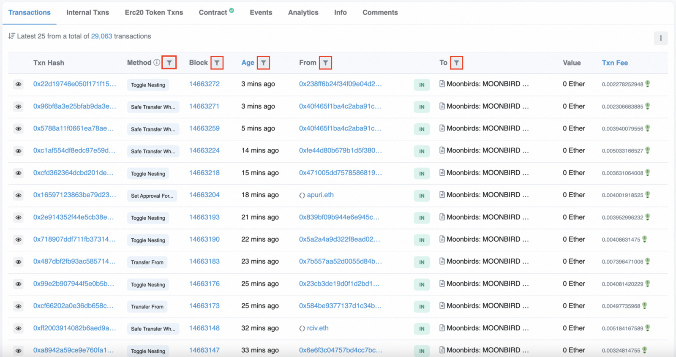Open the Analytics tab
The width and height of the screenshot is (676, 357).
click(x=303, y=13)
